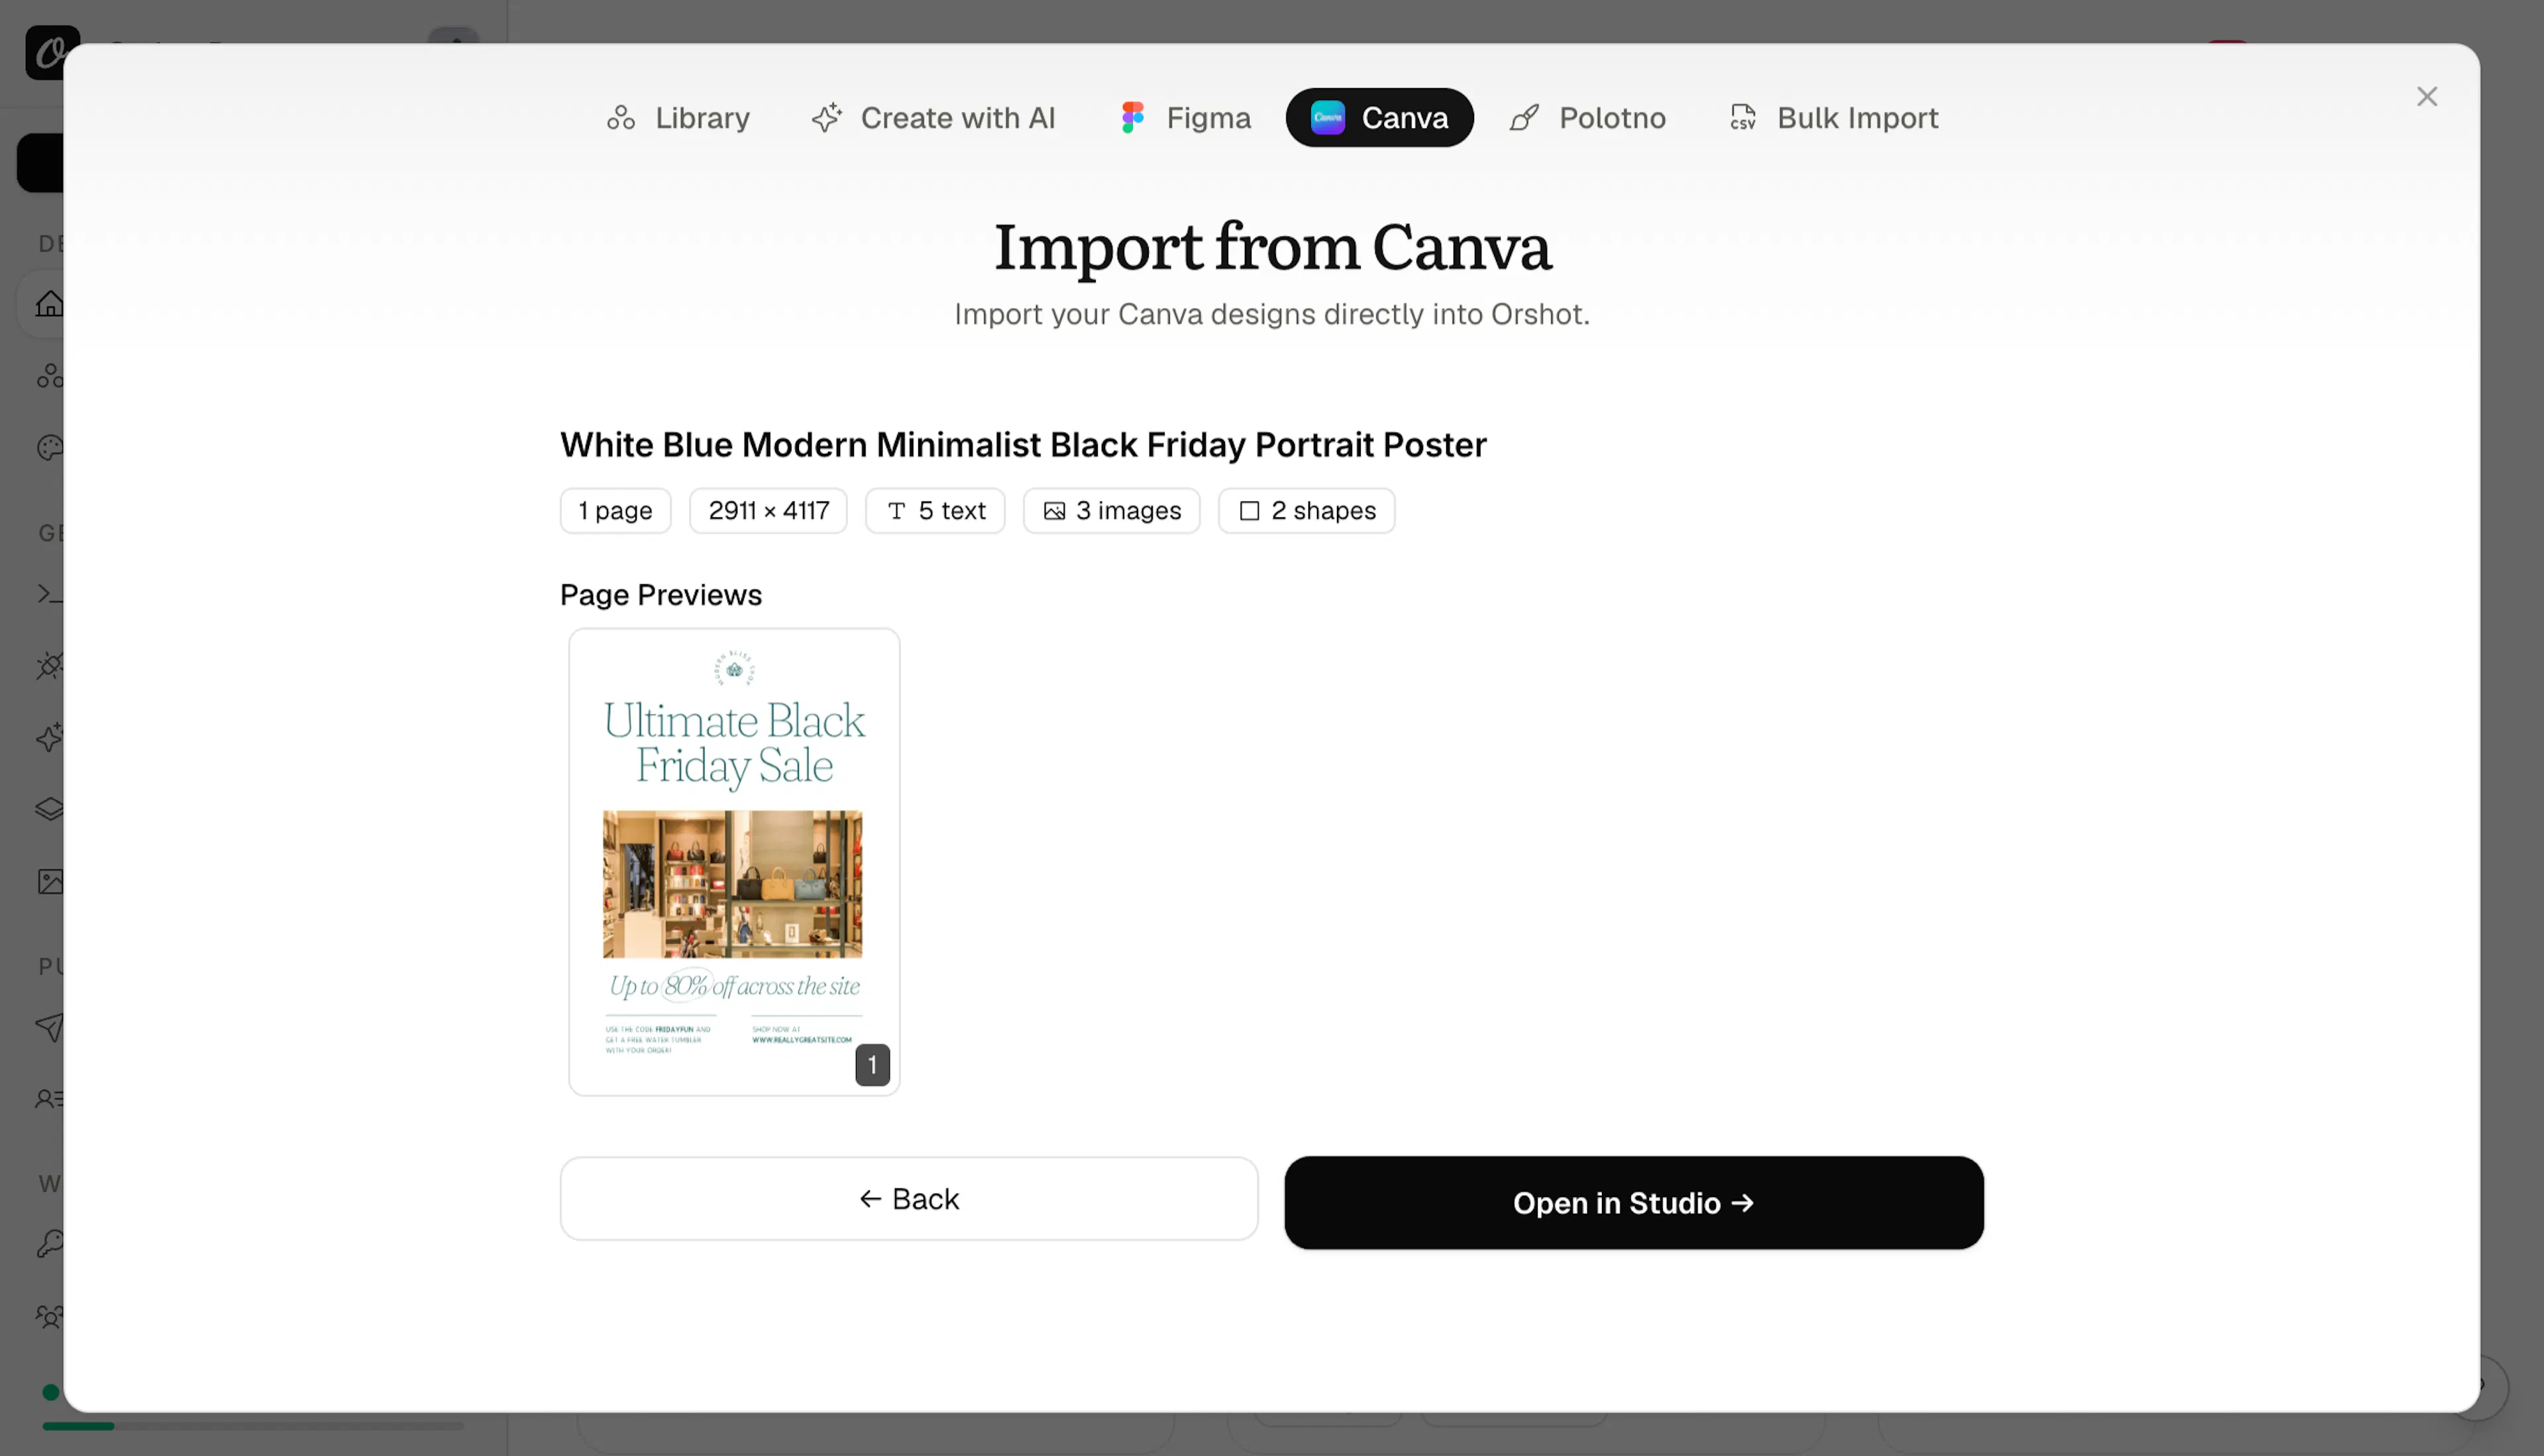Click the '2 shapes' chip

click(x=1306, y=510)
